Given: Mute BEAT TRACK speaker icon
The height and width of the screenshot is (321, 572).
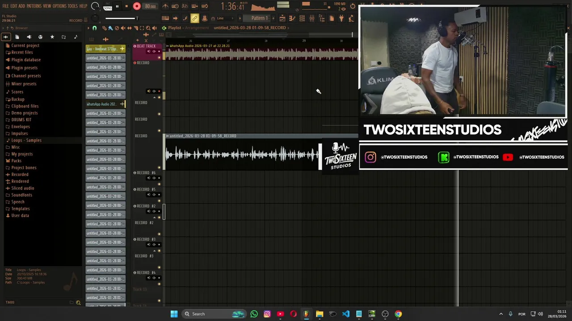Looking at the screenshot, I should click(154, 51).
